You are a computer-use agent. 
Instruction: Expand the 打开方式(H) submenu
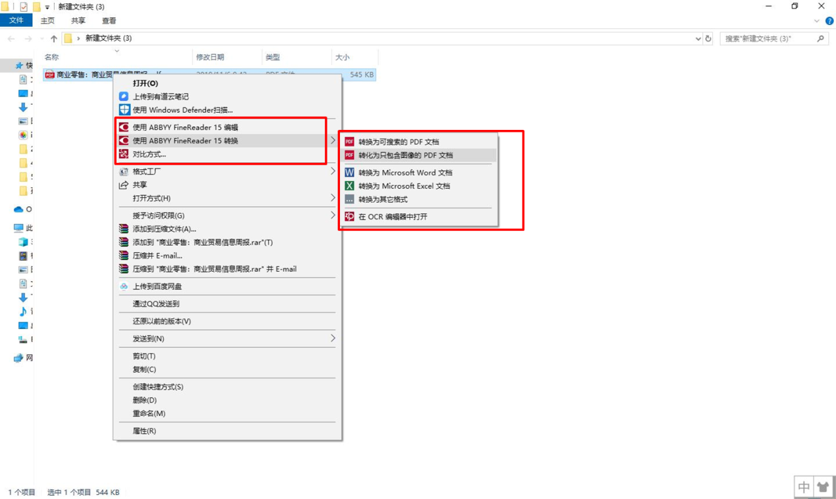pos(333,198)
